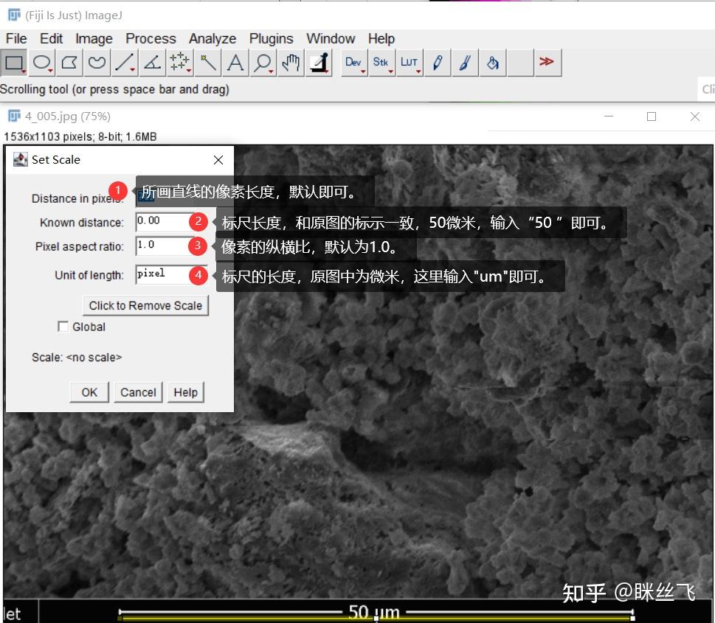Select the Rectangle selection tool
This screenshot has width=715, height=623.
[14, 63]
